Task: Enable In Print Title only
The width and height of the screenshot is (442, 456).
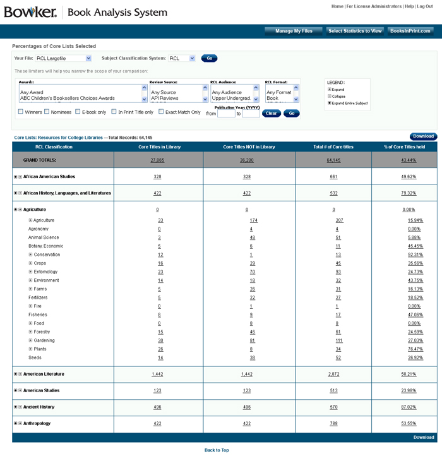Action: pyautogui.click(x=114, y=112)
